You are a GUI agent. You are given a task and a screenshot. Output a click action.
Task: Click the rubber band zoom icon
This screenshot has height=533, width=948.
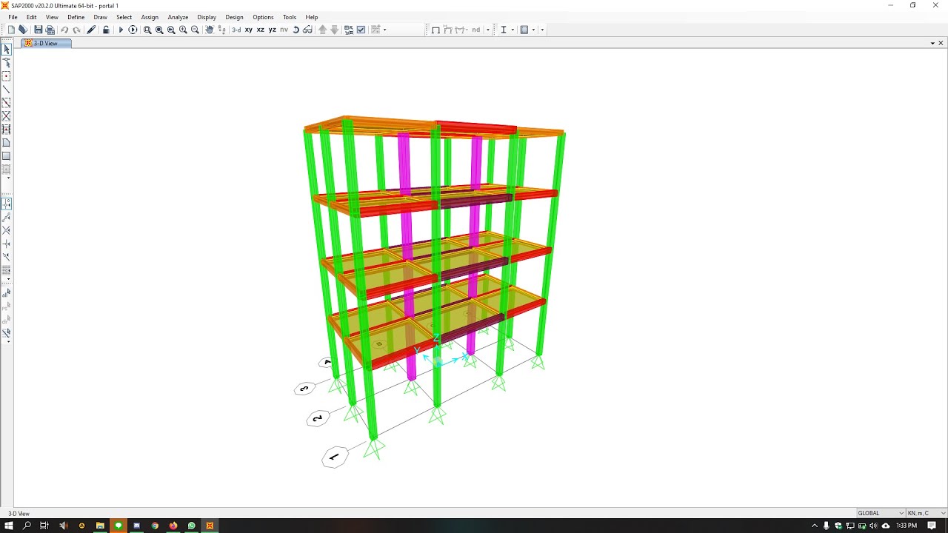click(147, 30)
